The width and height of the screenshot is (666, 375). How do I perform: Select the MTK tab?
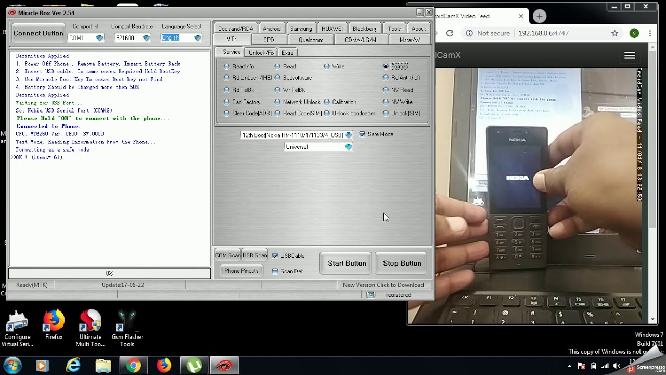point(232,40)
